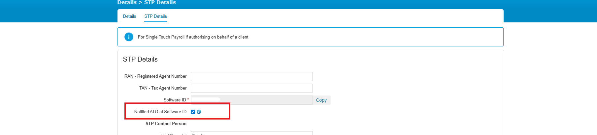Switch to the Details tab
Image resolution: width=597 pixels, height=135 pixels.
[x=129, y=16]
